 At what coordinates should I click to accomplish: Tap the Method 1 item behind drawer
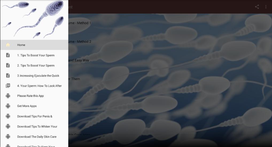(x=80, y=23)
